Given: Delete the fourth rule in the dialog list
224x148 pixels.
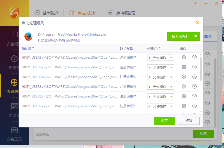Looking at the screenshot, I should pos(195,86).
